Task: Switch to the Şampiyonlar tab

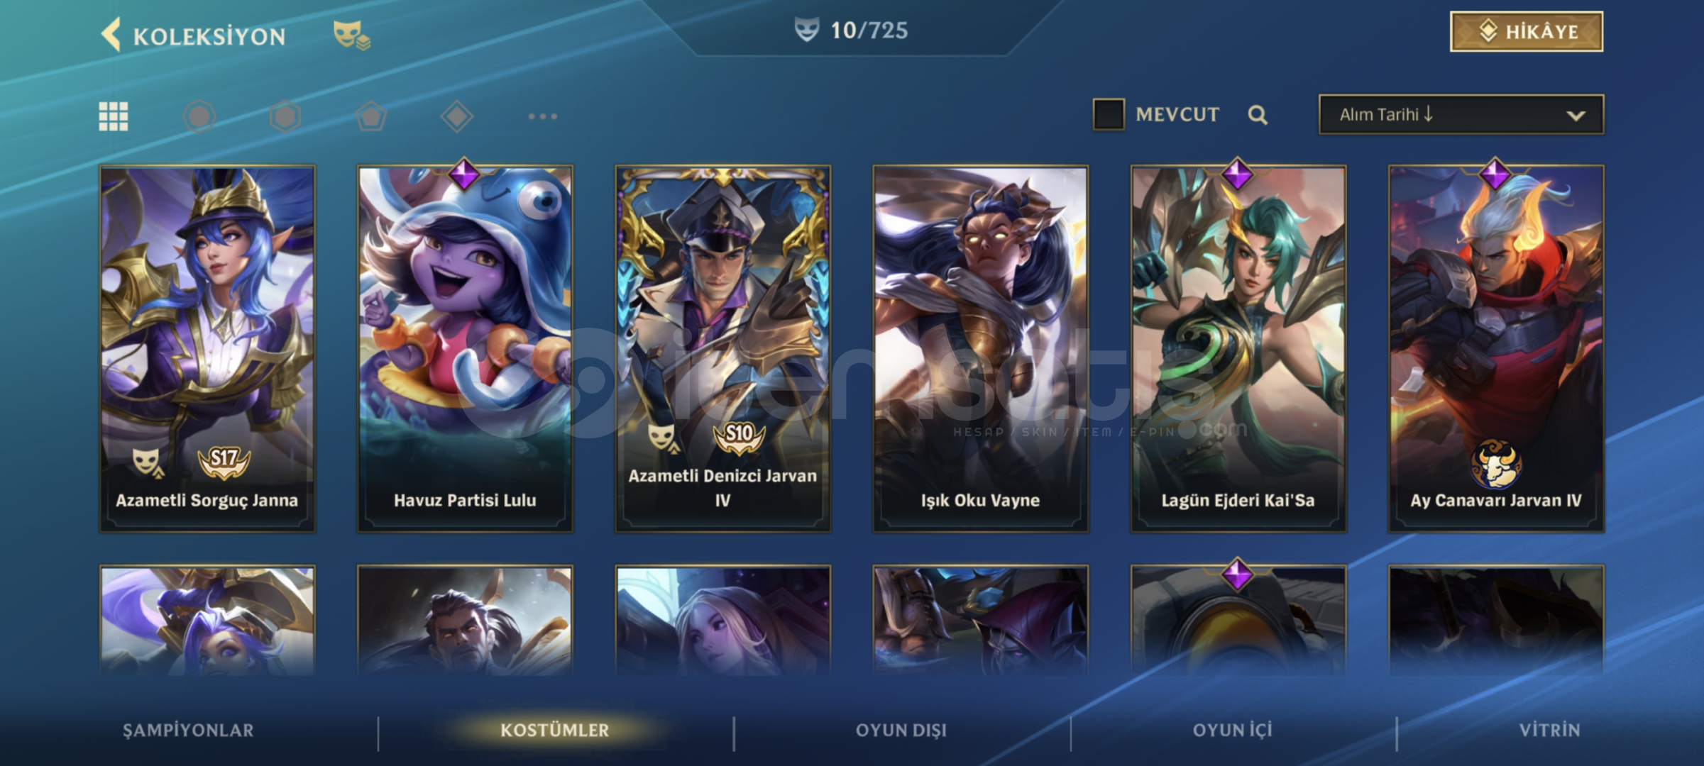Action: pyautogui.click(x=188, y=731)
